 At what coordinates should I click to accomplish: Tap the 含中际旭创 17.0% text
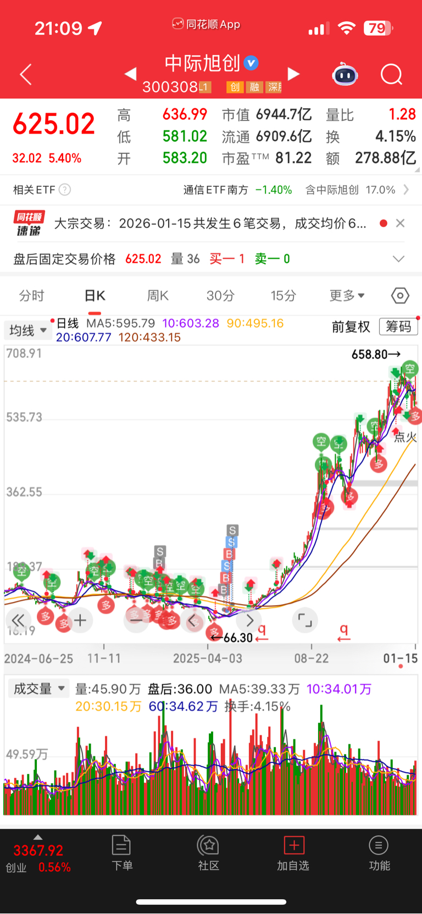(x=350, y=190)
